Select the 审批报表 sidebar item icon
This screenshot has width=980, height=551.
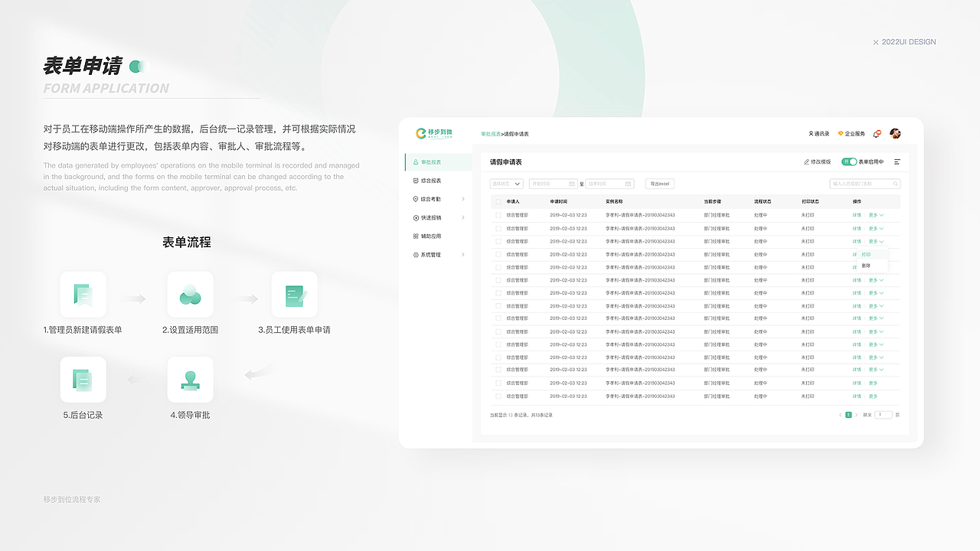point(416,162)
